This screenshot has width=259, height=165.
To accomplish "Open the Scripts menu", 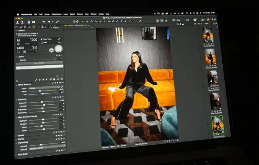I will point(101,14).
